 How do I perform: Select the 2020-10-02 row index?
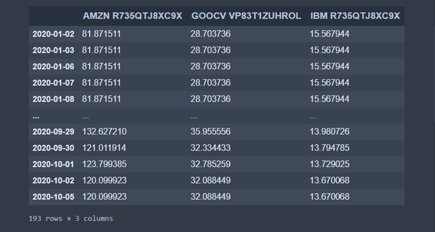53,180
